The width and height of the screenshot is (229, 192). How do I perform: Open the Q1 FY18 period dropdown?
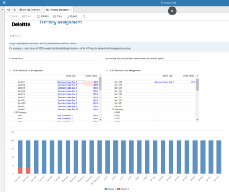pos(15,36)
